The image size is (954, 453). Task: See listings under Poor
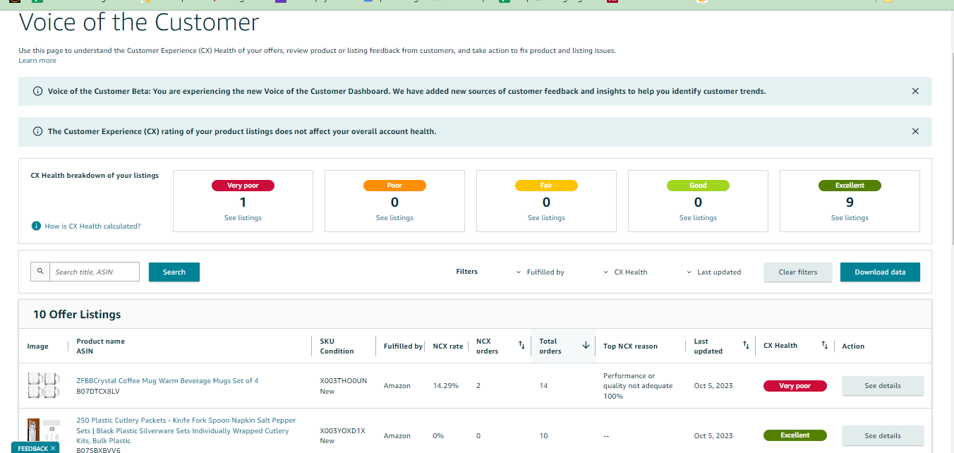pyautogui.click(x=394, y=218)
